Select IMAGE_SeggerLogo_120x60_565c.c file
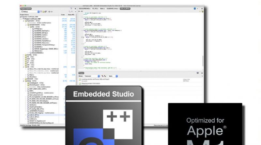 [46, 49]
